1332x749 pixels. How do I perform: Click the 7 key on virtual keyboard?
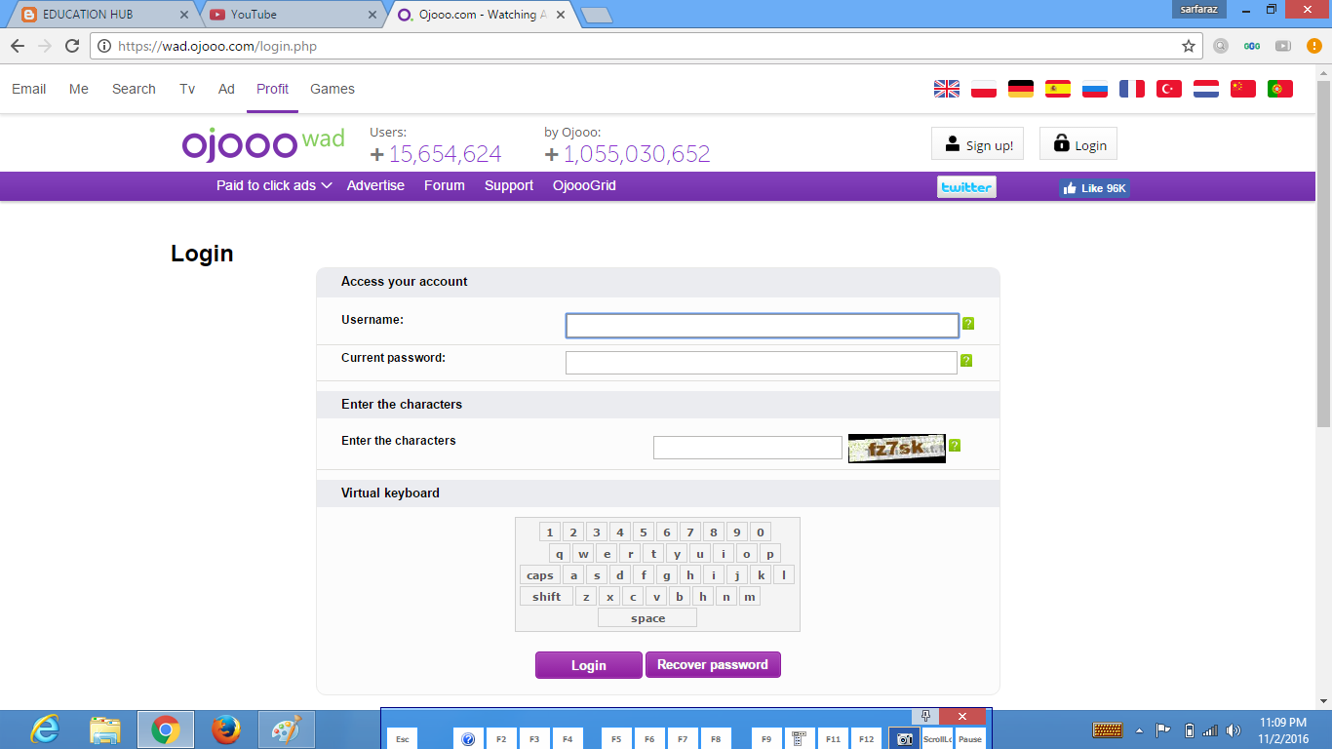coord(690,532)
